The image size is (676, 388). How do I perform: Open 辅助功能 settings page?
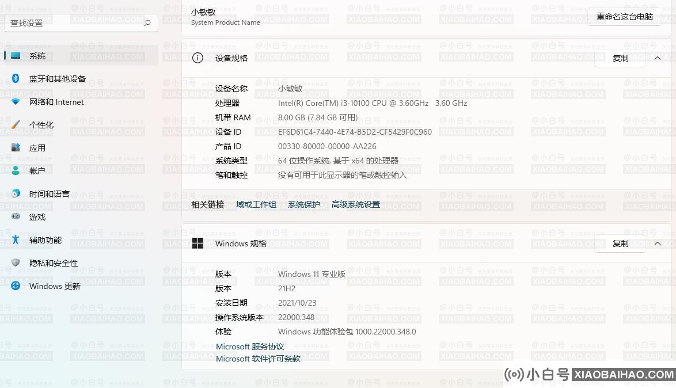[81, 240]
